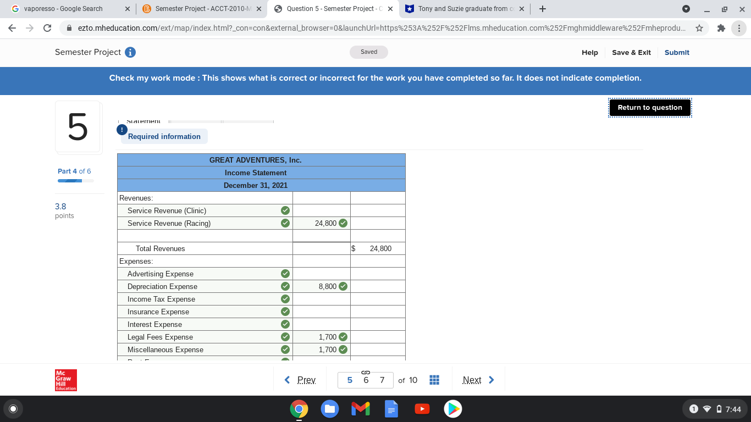Image resolution: width=751 pixels, height=422 pixels.
Task: Open Play Store from the shelf
Action: coord(453,409)
